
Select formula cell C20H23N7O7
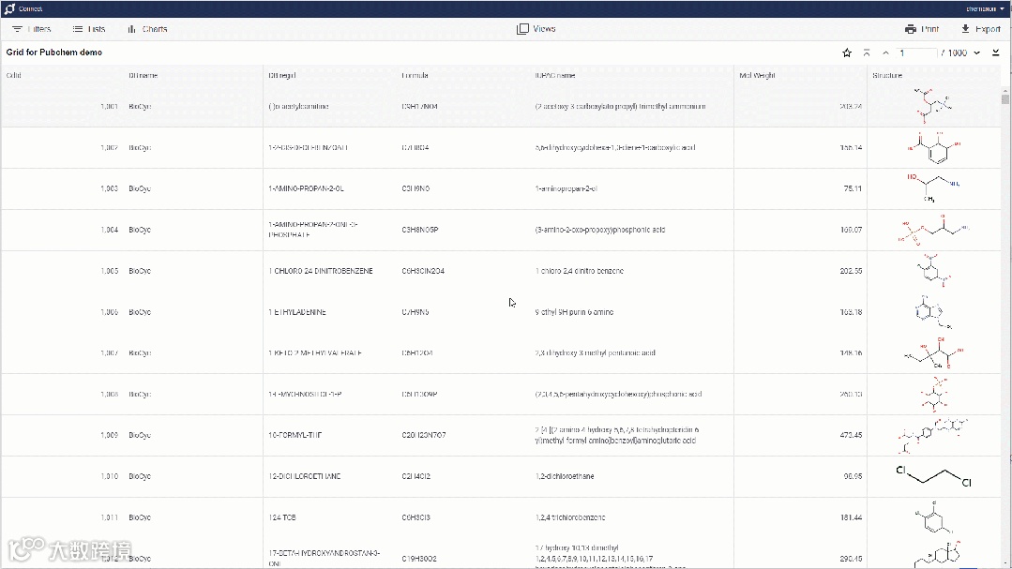pyautogui.click(x=424, y=436)
